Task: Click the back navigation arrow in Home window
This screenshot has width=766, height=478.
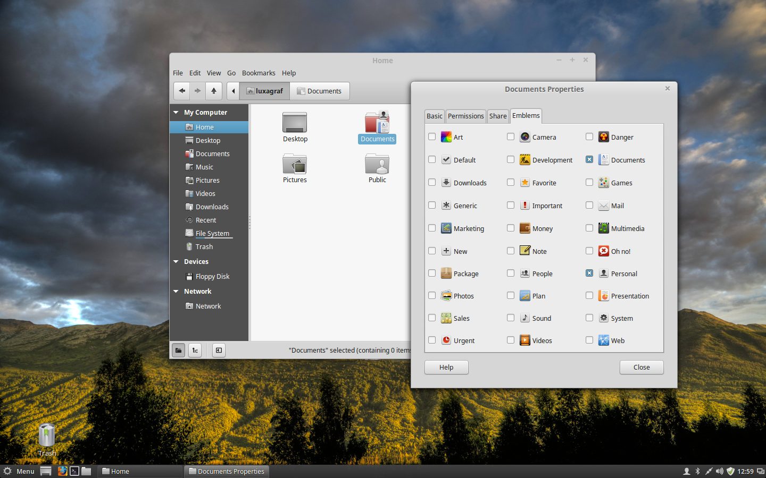Action: tap(181, 91)
